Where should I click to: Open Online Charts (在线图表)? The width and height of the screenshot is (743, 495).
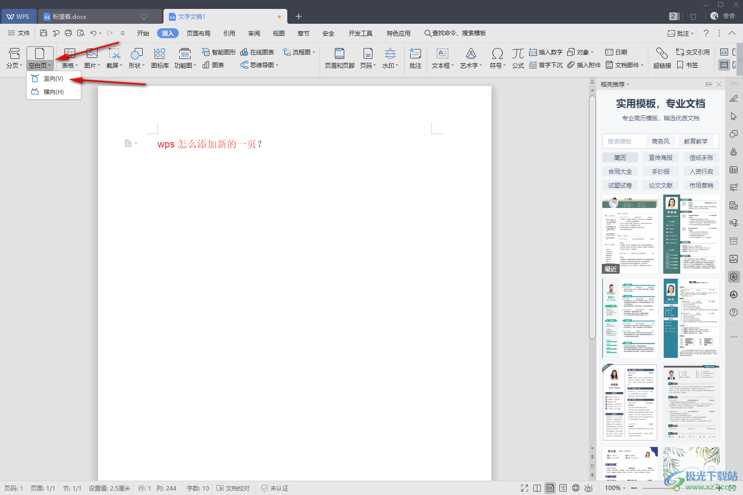(257, 52)
